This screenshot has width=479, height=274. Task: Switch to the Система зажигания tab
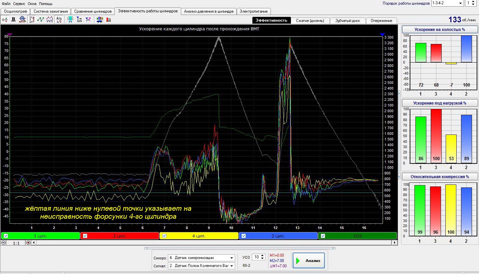(x=50, y=11)
